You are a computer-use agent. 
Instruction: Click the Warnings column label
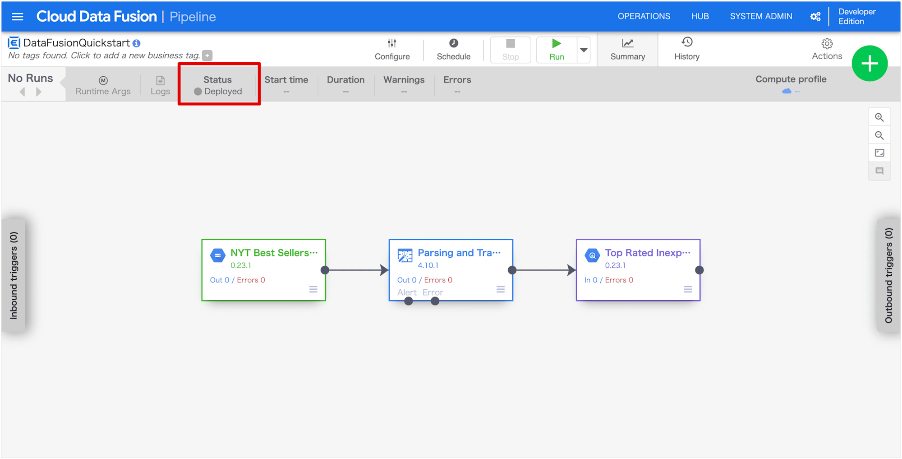click(404, 80)
